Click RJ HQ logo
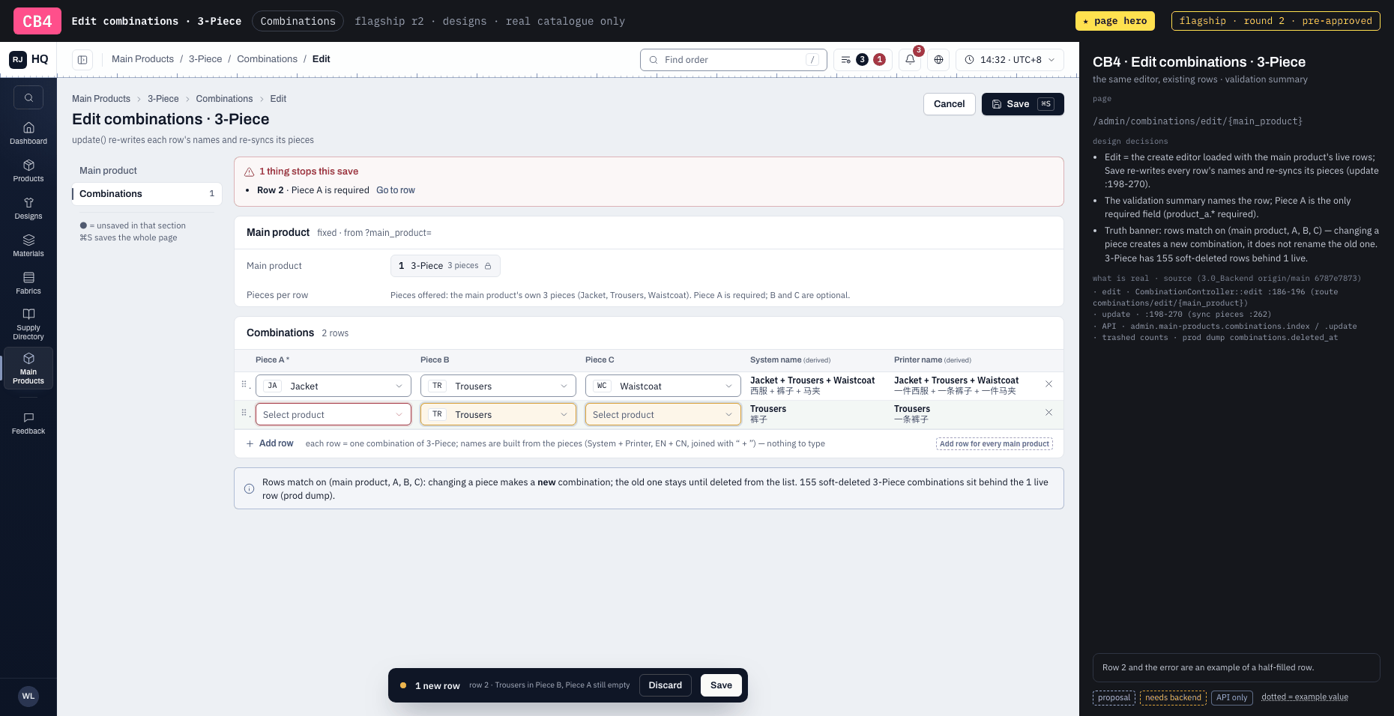 [28, 59]
